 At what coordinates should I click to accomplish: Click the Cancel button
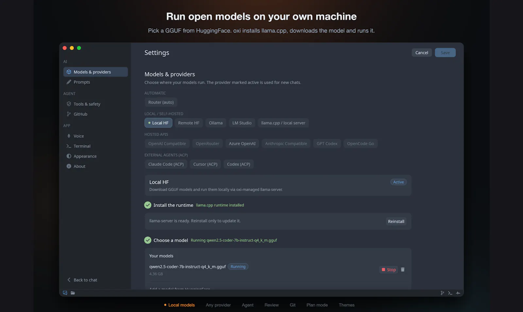tap(422, 52)
